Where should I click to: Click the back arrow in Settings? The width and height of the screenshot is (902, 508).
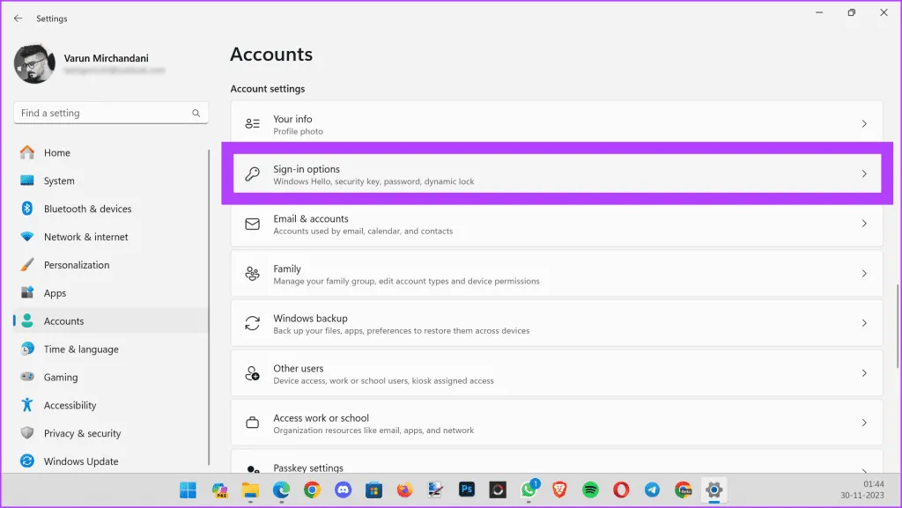tap(18, 18)
